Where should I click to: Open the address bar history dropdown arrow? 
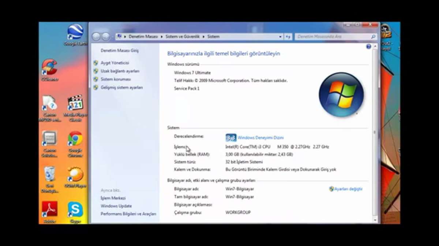[x=281, y=37]
